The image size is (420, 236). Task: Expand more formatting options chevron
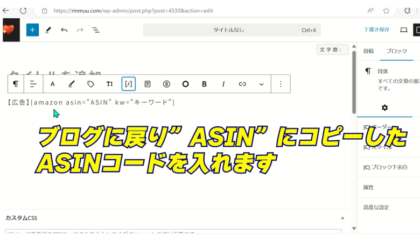[262, 84]
